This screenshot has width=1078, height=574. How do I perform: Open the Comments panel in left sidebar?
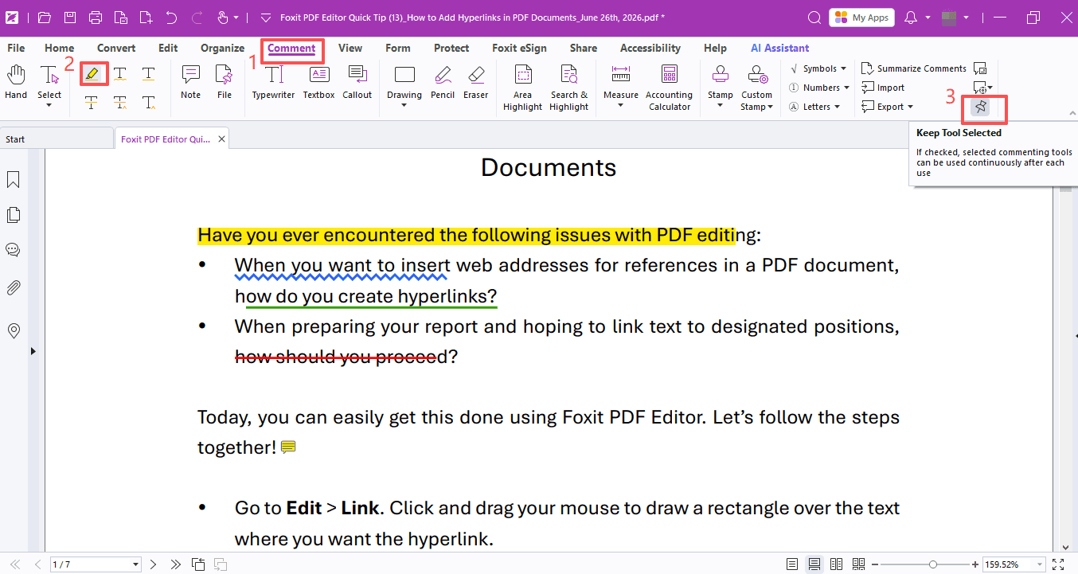14,250
